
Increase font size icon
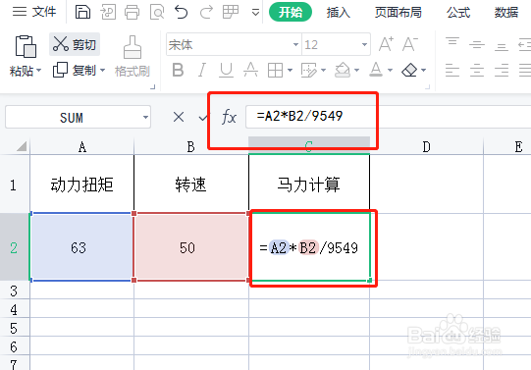coord(386,44)
